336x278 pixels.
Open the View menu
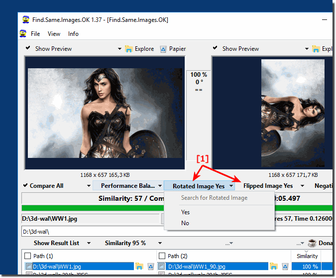pyautogui.click(x=54, y=34)
